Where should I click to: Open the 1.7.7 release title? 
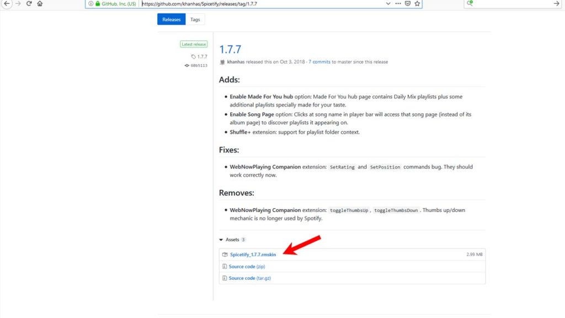[x=230, y=49]
